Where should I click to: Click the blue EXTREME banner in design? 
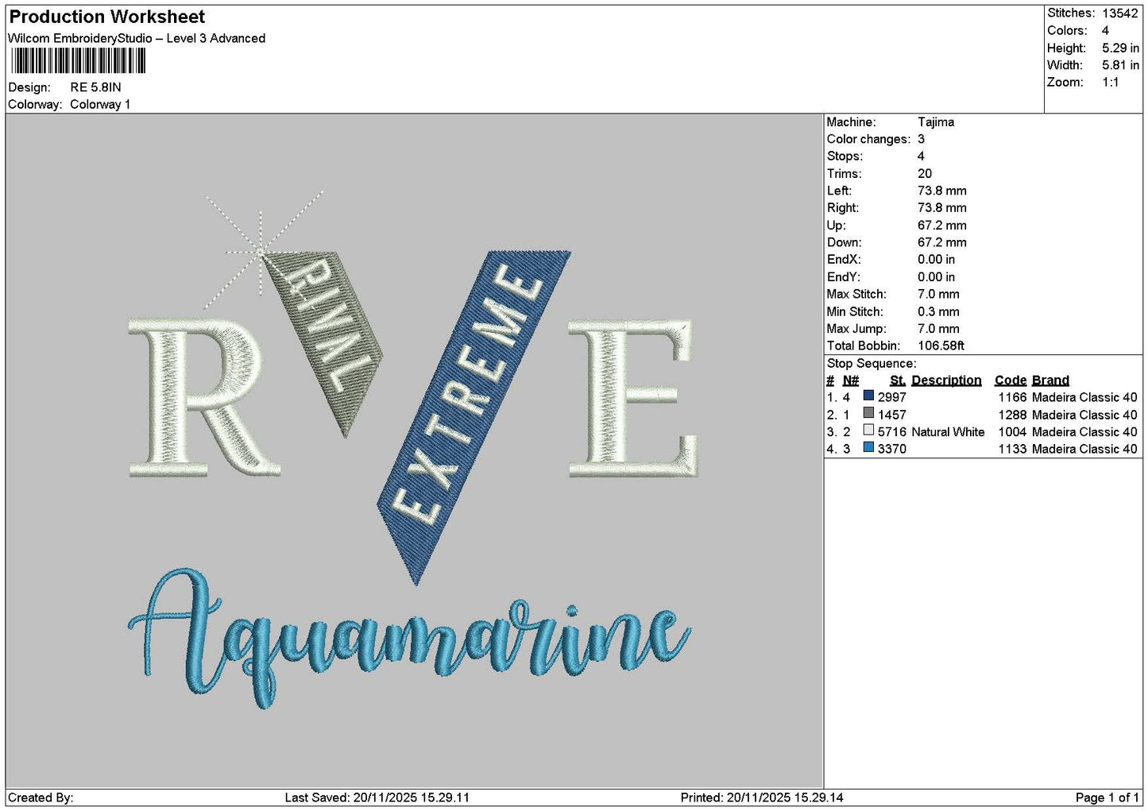point(474,417)
